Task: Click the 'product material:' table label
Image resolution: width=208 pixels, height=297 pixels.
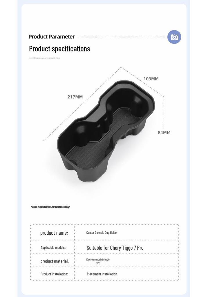Action: point(55,261)
